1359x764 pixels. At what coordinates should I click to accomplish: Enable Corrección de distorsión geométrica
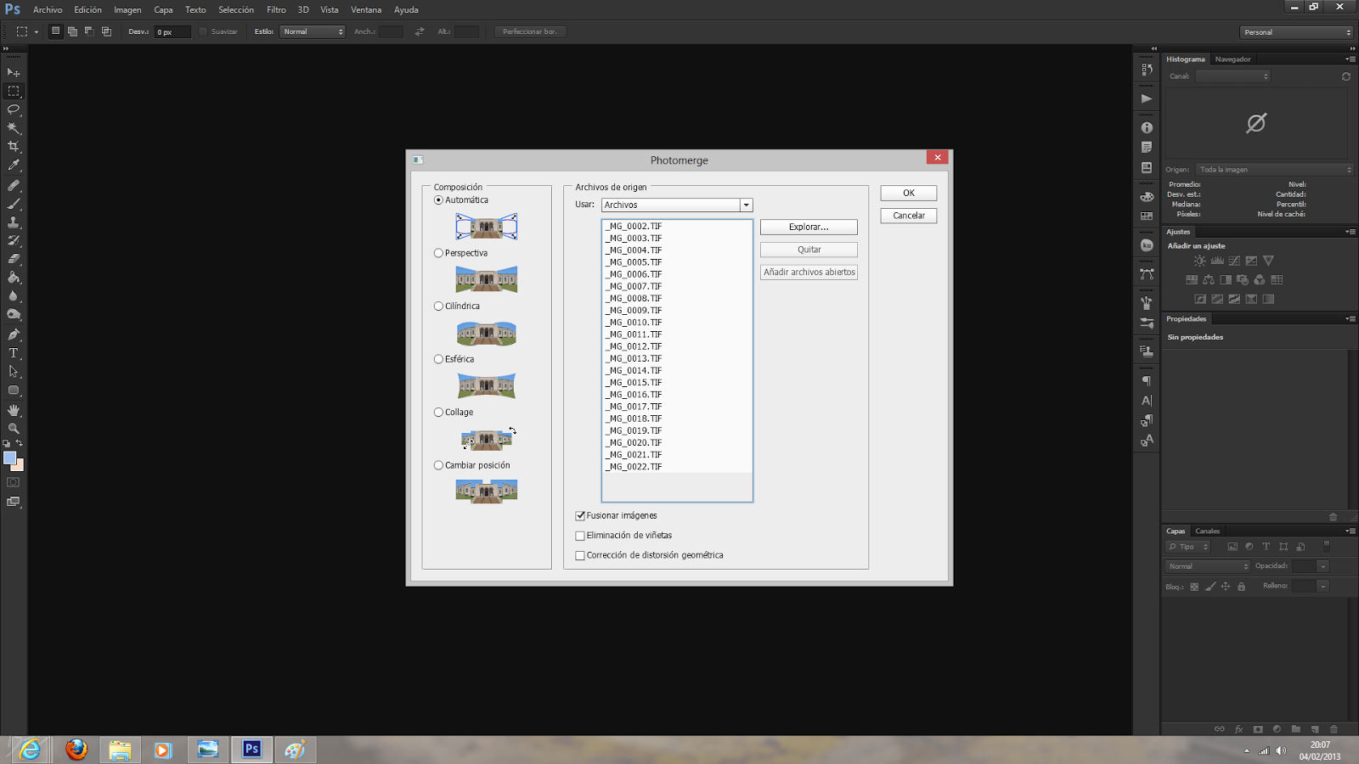click(x=580, y=556)
